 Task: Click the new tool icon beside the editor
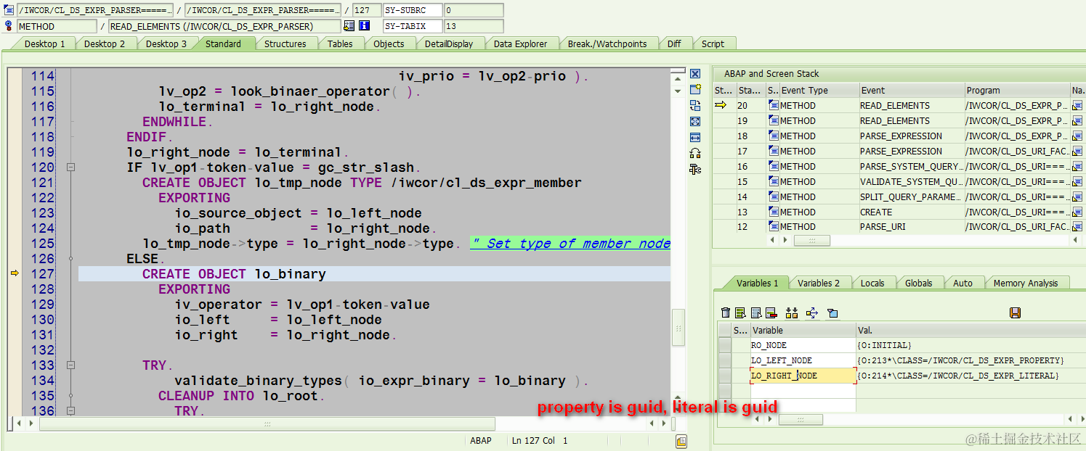(x=695, y=89)
